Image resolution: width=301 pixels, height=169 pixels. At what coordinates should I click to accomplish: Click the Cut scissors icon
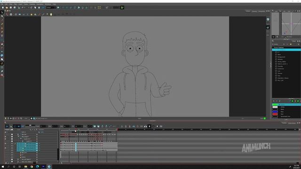[31, 8]
